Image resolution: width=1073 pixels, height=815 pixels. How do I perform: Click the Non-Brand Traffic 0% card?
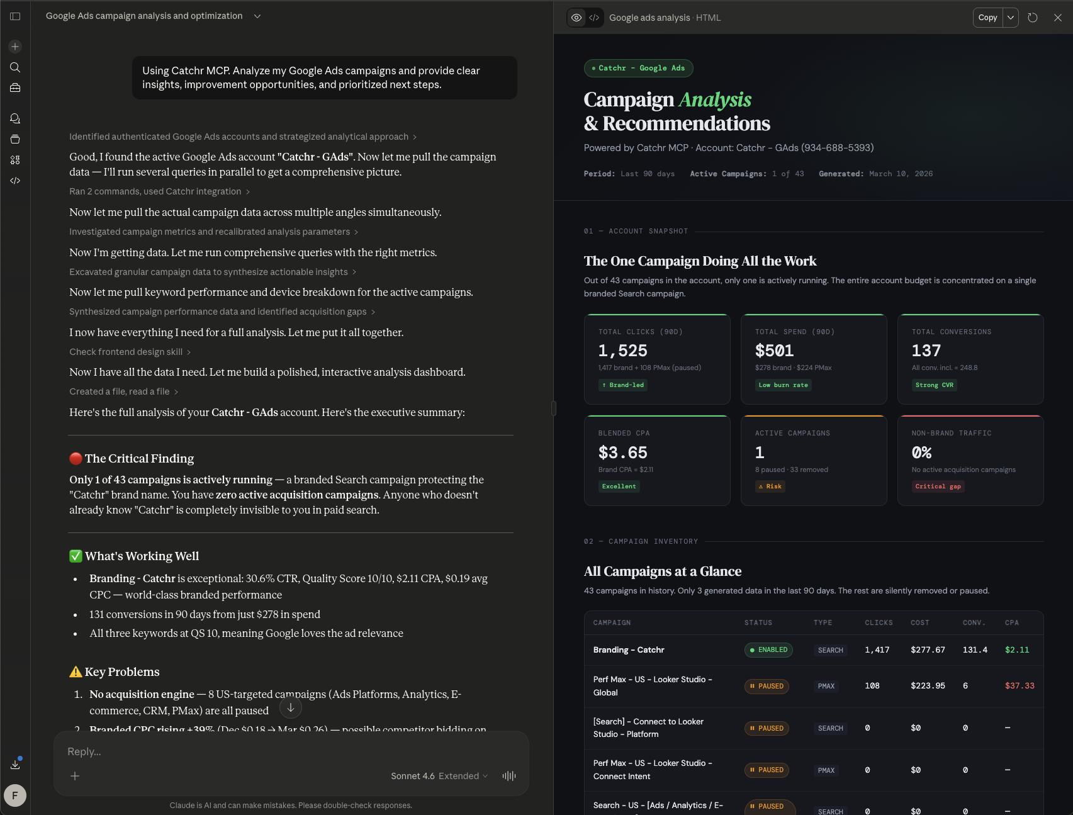[970, 460]
